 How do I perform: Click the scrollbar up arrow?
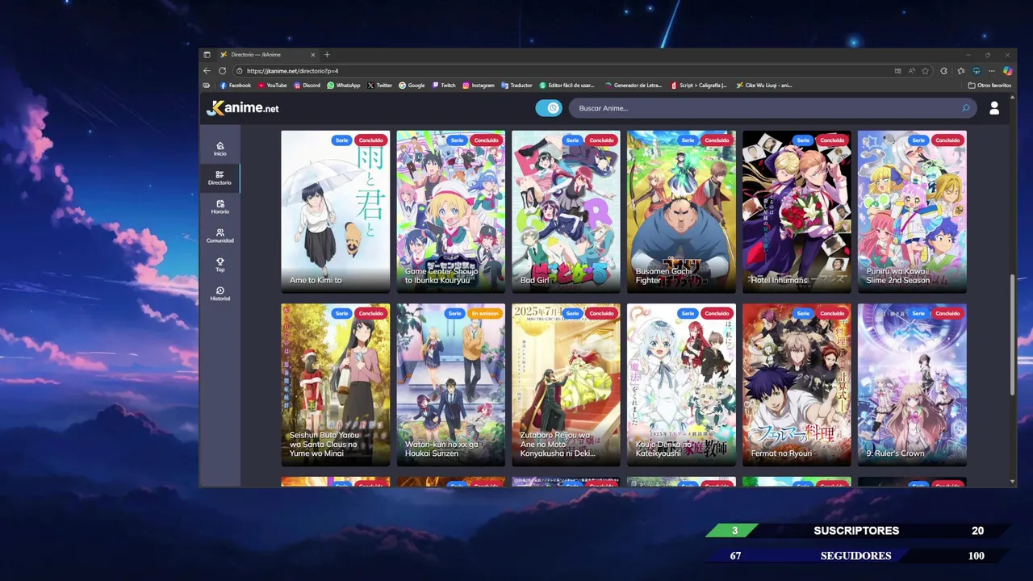pos(1012,97)
